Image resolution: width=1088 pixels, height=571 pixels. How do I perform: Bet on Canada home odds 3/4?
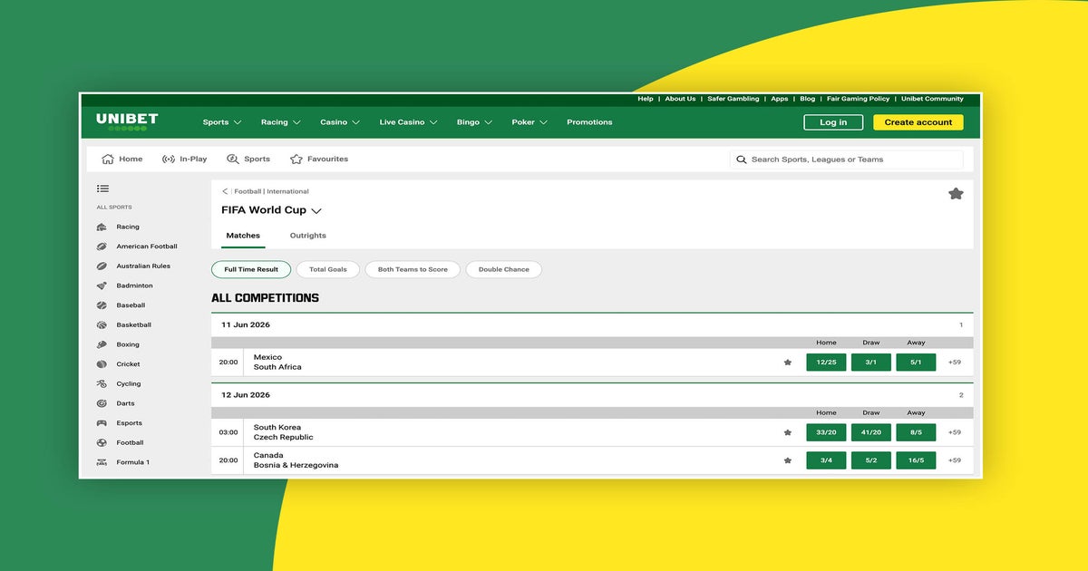click(x=826, y=460)
